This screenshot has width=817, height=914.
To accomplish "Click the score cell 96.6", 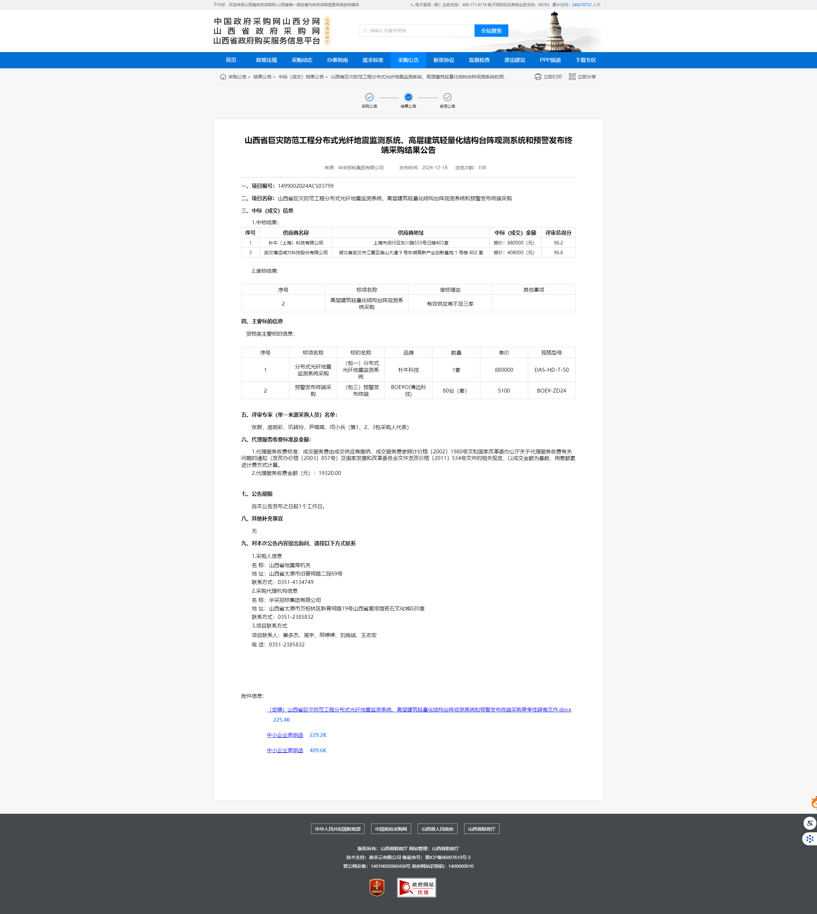I will [x=558, y=253].
